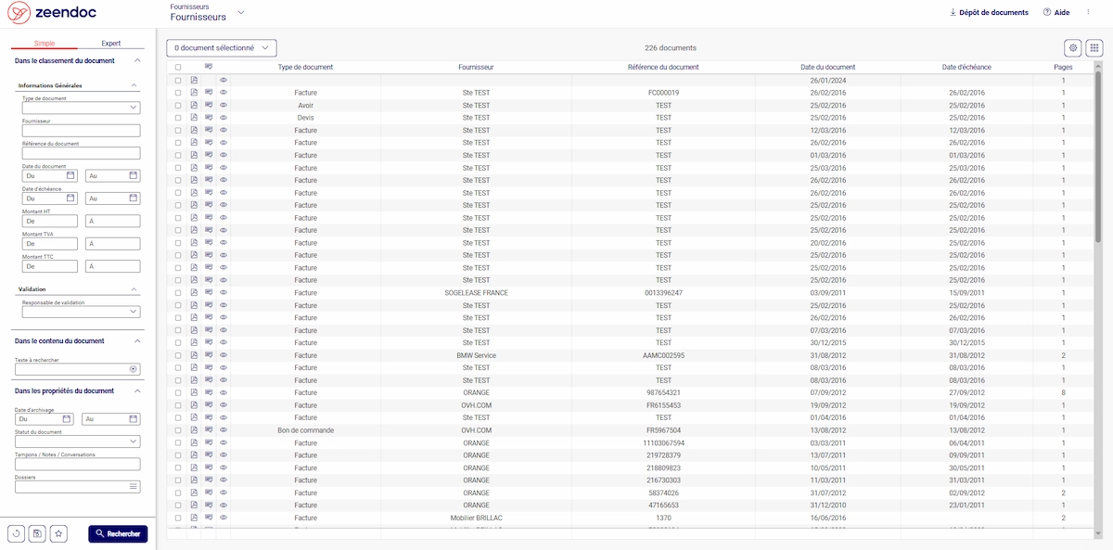
Task: Open the Statut du document dropdown
Action: [77, 441]
